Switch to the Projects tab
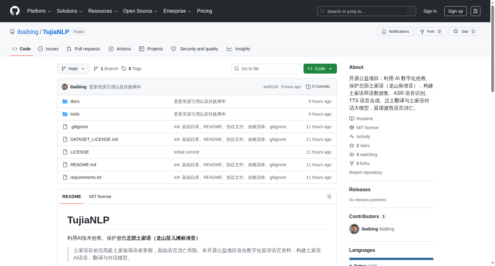The width and height of the screenshot is (495, 266). 151,49
